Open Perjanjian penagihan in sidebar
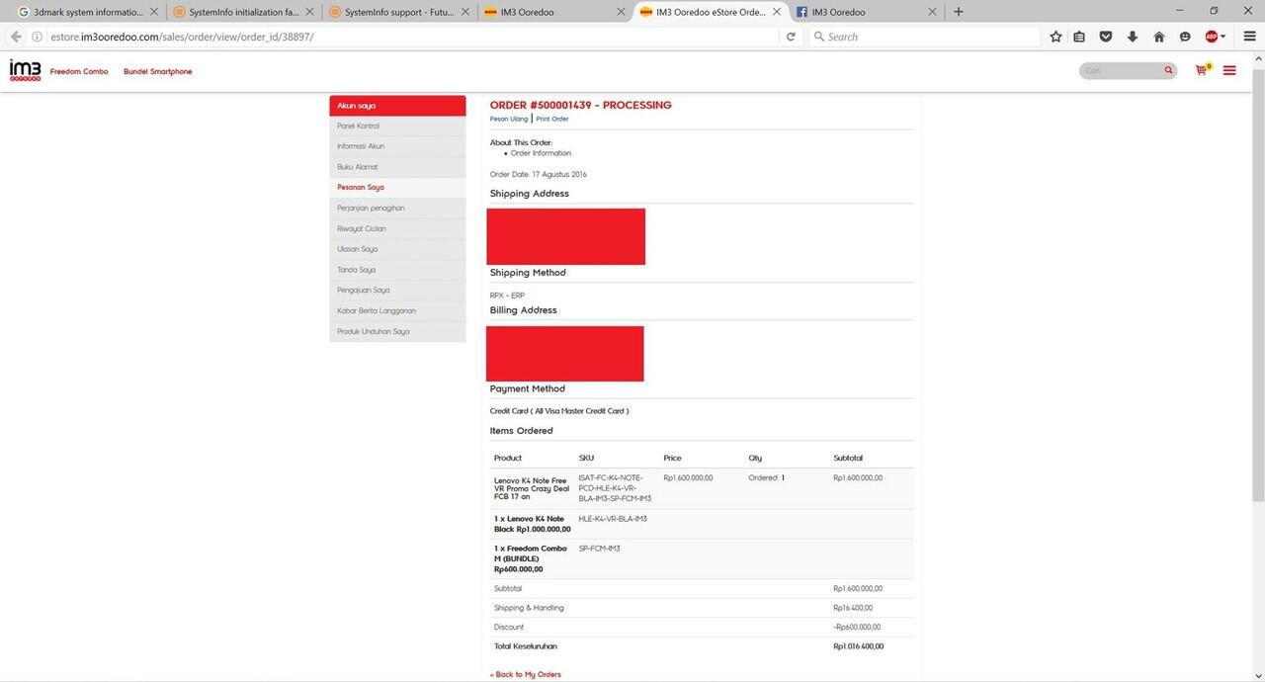The image size is (1265, 682). [397, 208]
